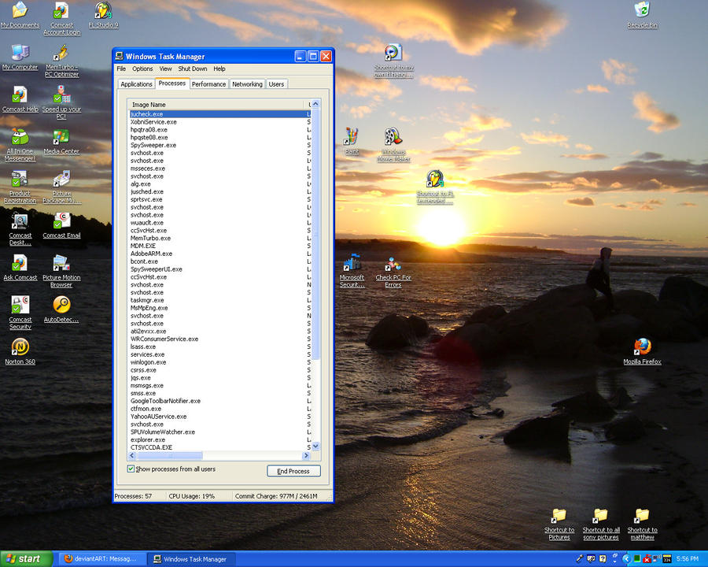
Task: Open Picture Package Music desktop icon
Action: (62, 187)
